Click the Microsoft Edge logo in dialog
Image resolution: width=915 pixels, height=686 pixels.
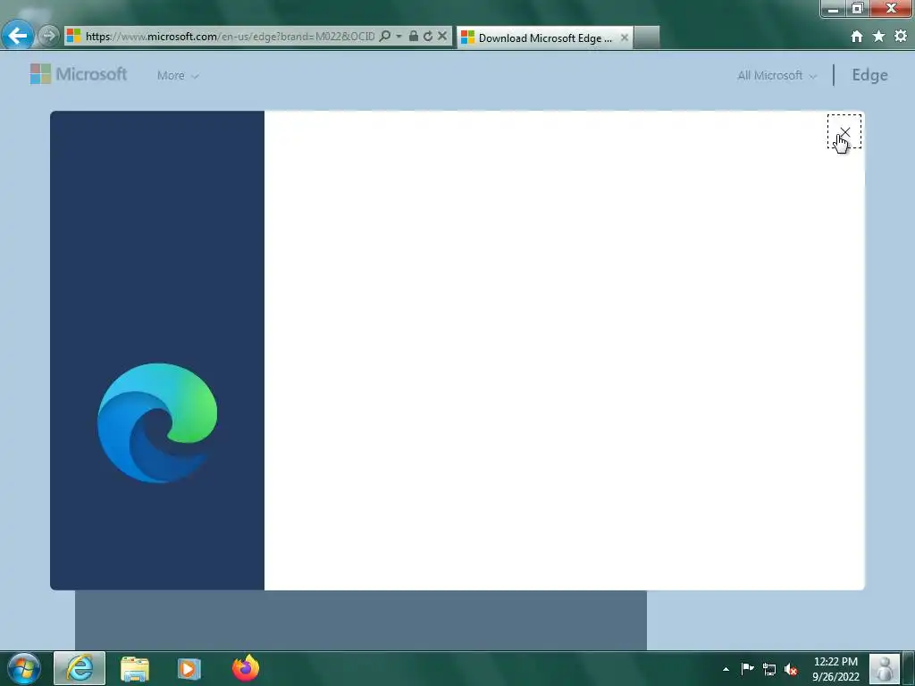[157, 422]
